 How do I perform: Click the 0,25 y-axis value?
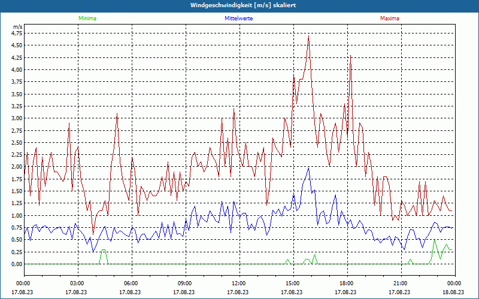[x=17, y=252]
